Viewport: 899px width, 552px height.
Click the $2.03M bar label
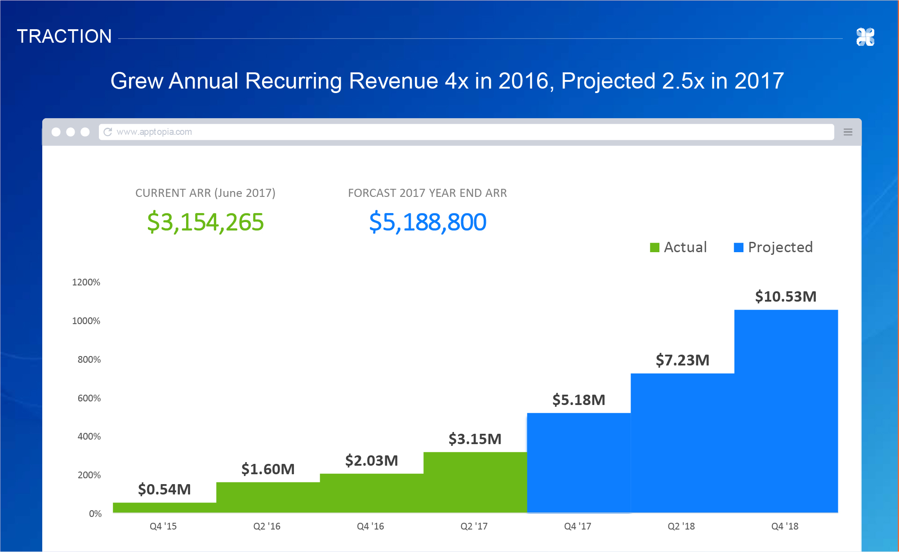(x=372, y=460)
